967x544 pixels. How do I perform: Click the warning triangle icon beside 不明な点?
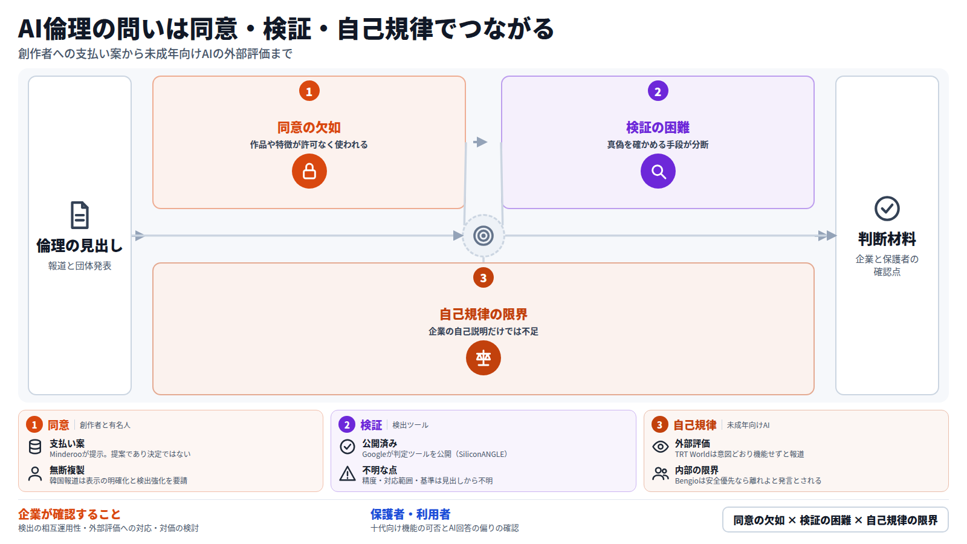click(x=348, y=473)
